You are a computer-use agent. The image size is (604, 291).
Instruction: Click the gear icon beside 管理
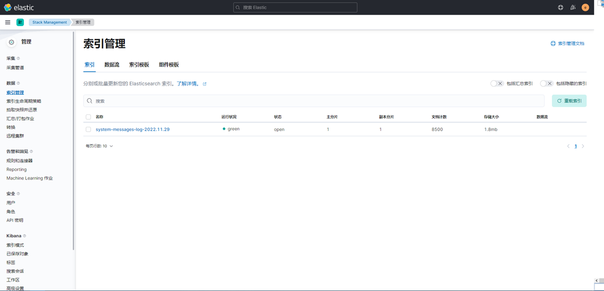click(11, 42)
